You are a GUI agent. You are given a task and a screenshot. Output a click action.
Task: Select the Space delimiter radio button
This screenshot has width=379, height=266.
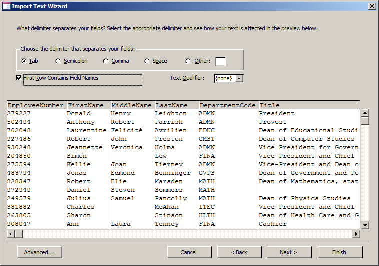[x=147, y=61]
